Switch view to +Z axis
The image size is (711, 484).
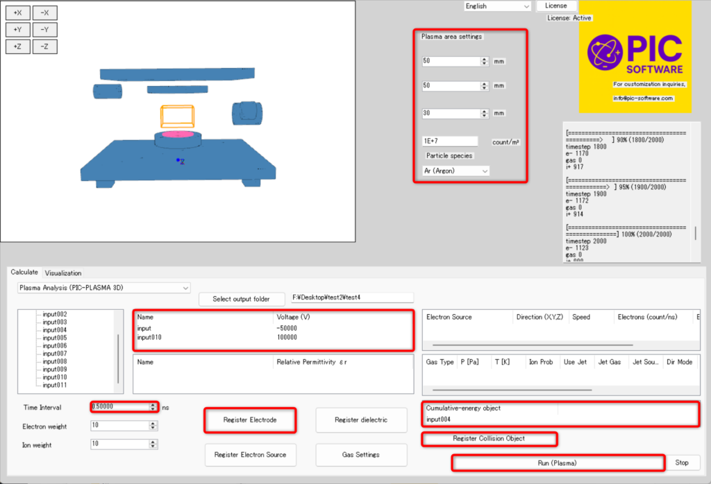click(17, 46)
